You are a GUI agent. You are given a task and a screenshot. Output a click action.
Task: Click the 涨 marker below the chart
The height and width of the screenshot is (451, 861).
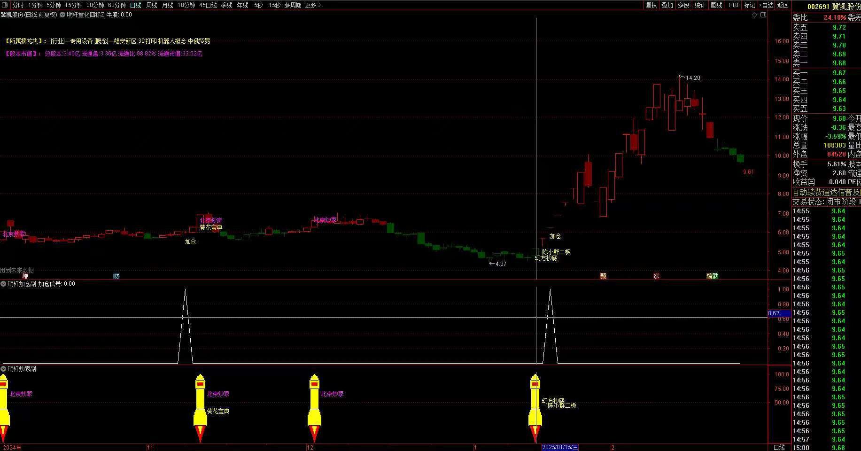[656, 276]
